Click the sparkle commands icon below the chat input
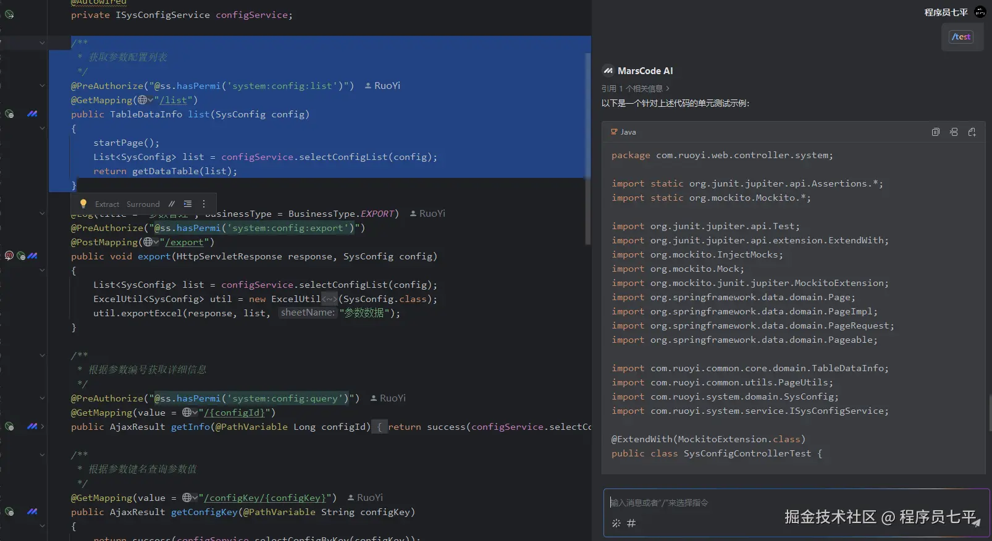 point(616,523)
